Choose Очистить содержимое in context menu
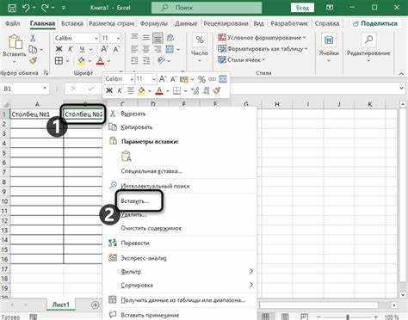408x320 pixels. (179, 228)
